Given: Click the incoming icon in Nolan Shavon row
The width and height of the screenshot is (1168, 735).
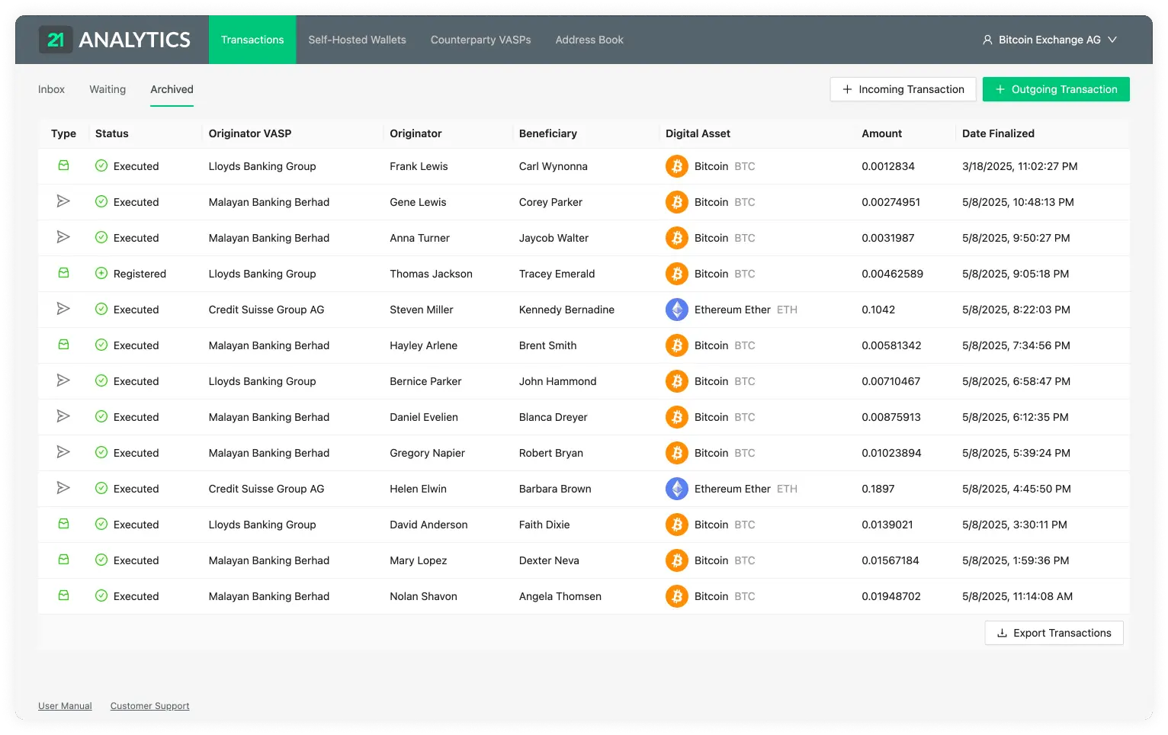Looking at the screenshot, I should 64,595.
